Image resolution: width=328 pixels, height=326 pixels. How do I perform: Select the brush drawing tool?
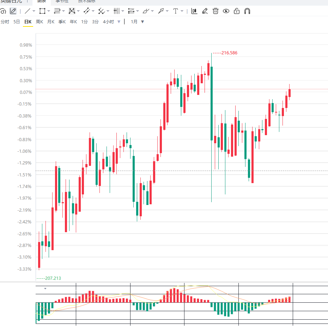click(x=146, y=11)
